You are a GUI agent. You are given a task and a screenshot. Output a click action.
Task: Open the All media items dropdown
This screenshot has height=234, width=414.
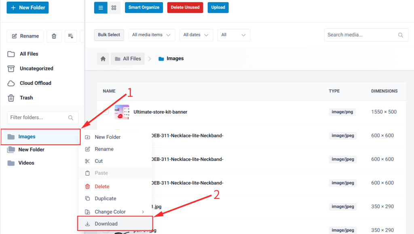point(152,35)
